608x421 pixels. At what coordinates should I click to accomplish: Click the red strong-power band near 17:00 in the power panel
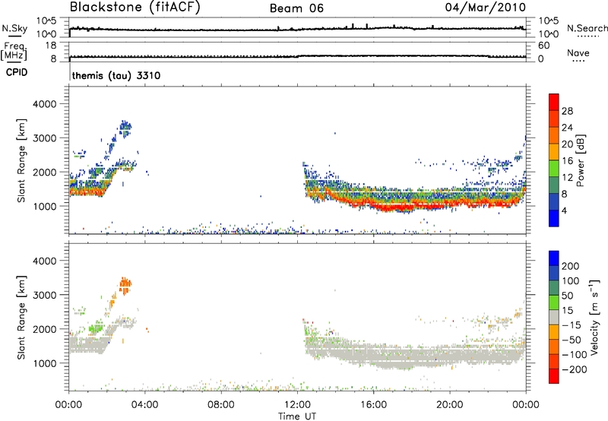394,207
